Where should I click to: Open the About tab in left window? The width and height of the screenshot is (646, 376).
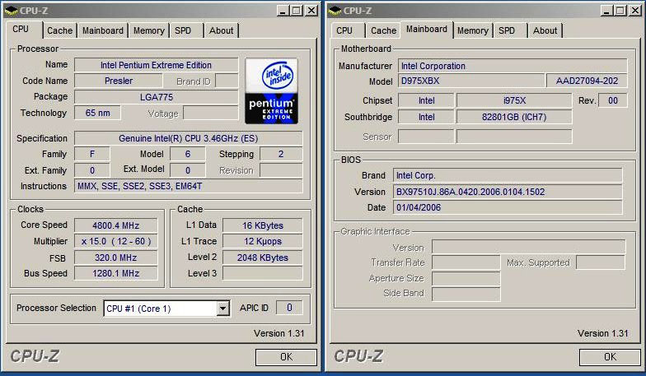pyautogui.click(x=221, y=30)
